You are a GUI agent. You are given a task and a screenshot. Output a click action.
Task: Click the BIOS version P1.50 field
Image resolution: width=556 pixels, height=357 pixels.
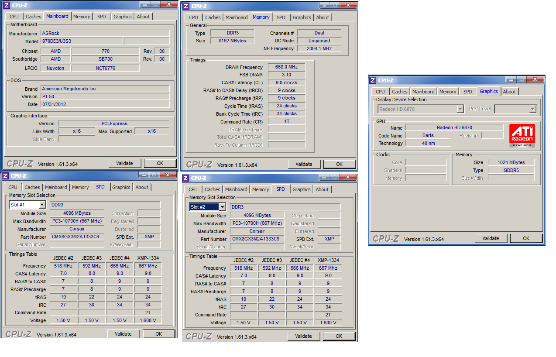105,96
